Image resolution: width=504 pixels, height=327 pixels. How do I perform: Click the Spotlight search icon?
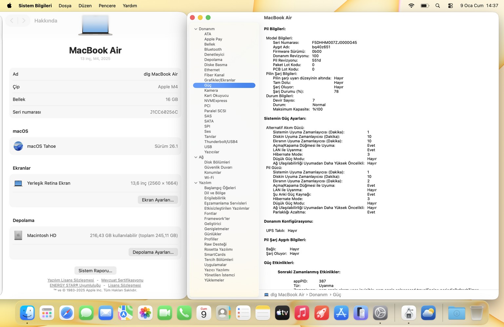[437, 6]
